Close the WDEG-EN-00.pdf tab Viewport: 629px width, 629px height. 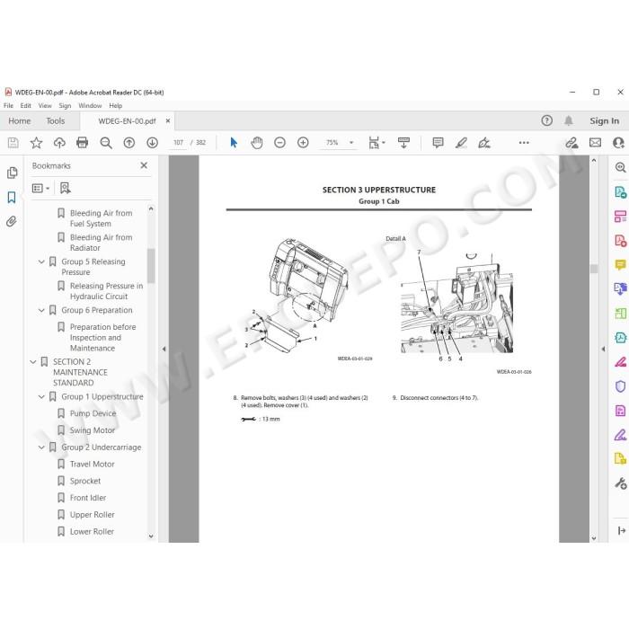pos(168,120)
